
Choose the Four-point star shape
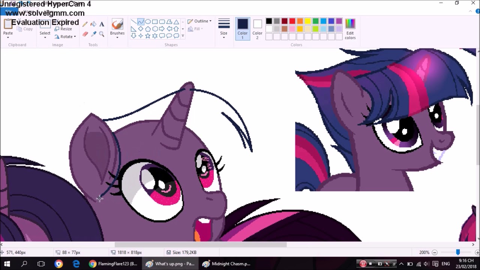point(141,36)
